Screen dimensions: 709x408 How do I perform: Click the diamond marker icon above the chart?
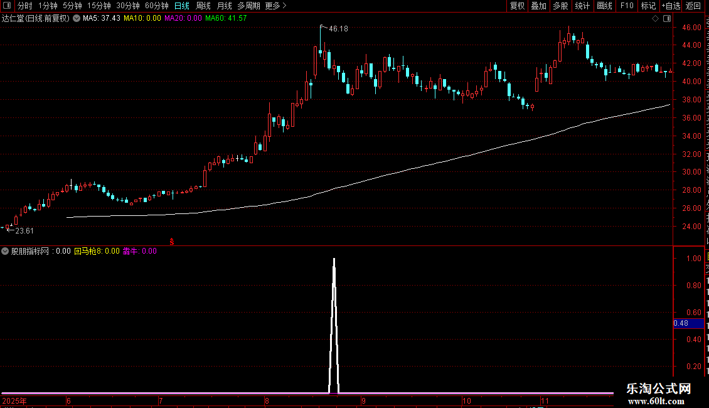click(x=655, y=19)
